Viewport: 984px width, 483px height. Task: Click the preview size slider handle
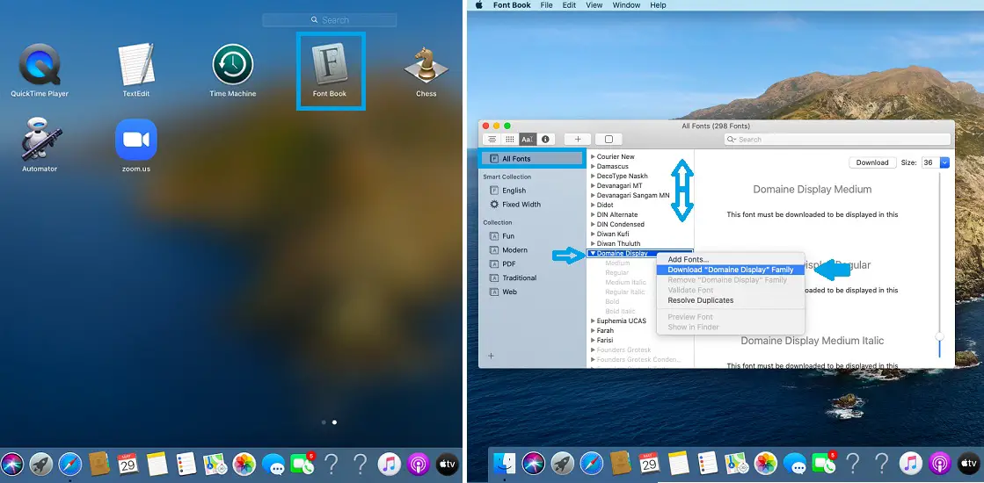coord(939,336)
